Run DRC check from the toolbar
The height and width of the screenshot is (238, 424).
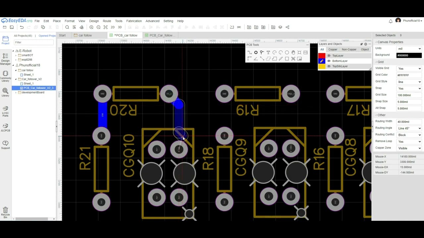point(239,27)
